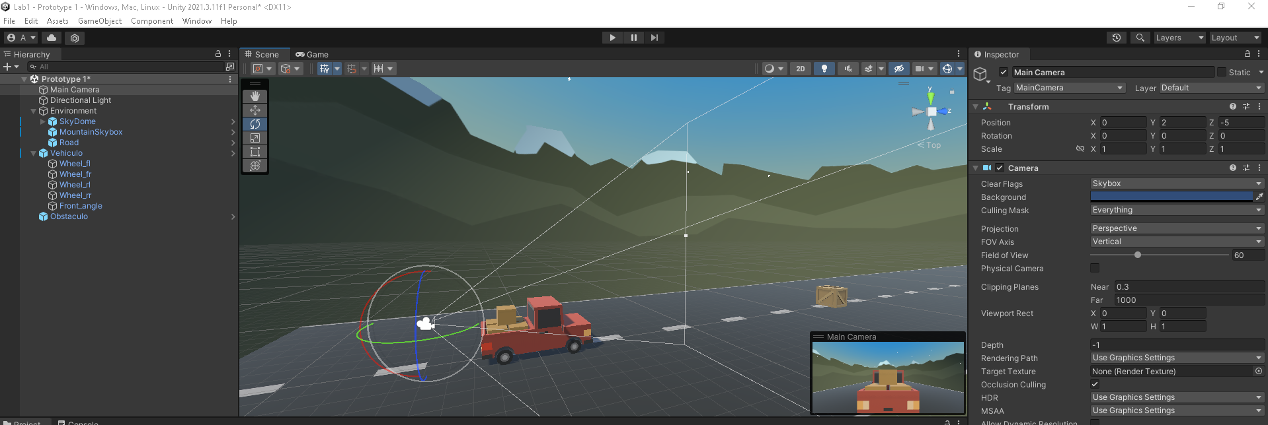This screenshot has width=1268, height=425.
Task: Select the Rect tool in Scene overlay
Action: [x=255, y=152]
